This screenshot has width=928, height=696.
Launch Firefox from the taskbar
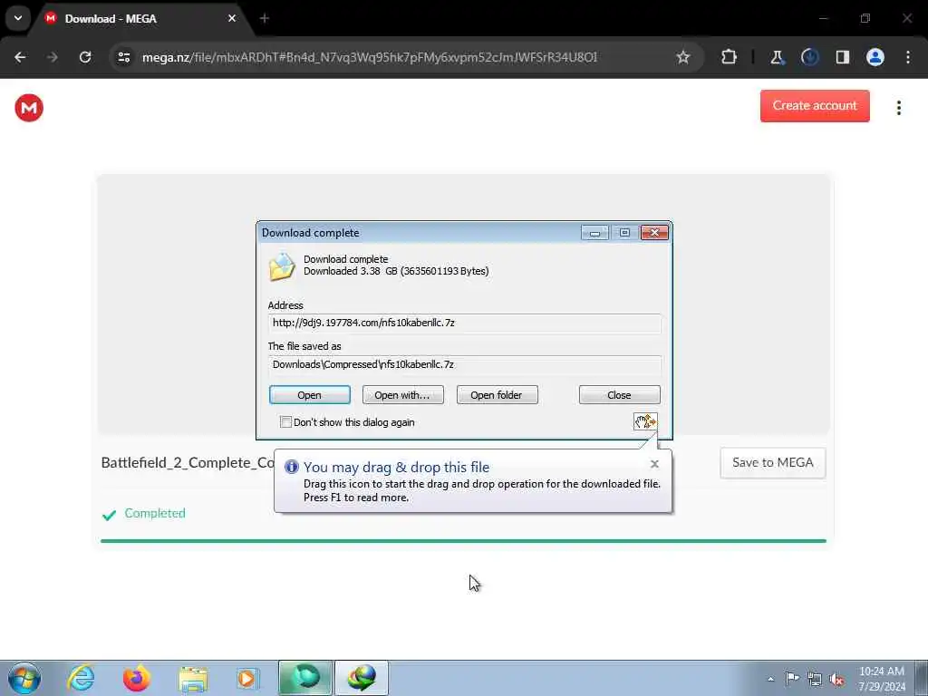click(x=136, y=678)
